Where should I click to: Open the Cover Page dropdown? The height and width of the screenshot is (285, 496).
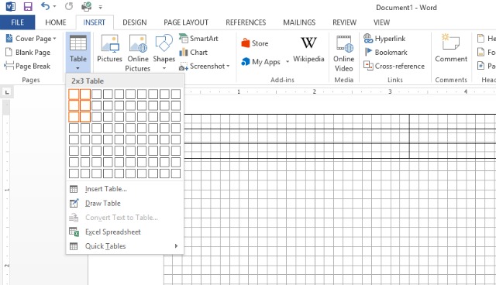point(31,39)
